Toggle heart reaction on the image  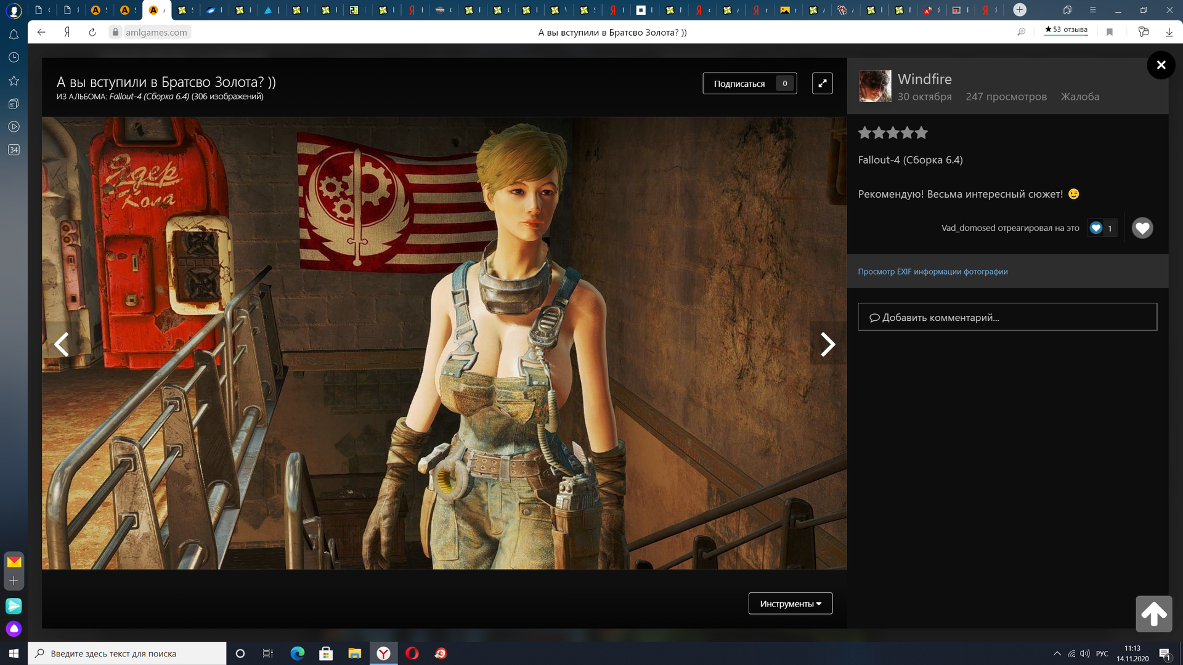click(1142, 228)
